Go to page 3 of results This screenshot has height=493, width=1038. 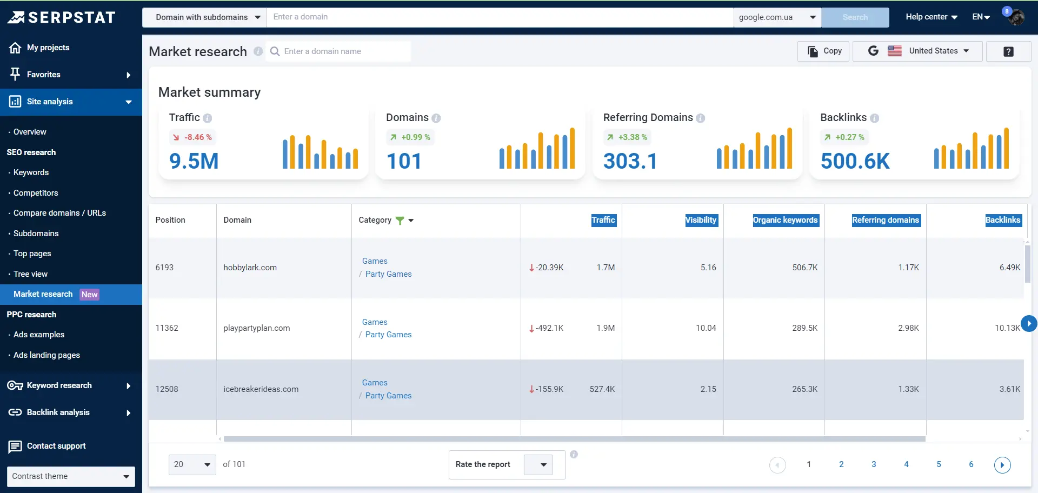point(874,464)
